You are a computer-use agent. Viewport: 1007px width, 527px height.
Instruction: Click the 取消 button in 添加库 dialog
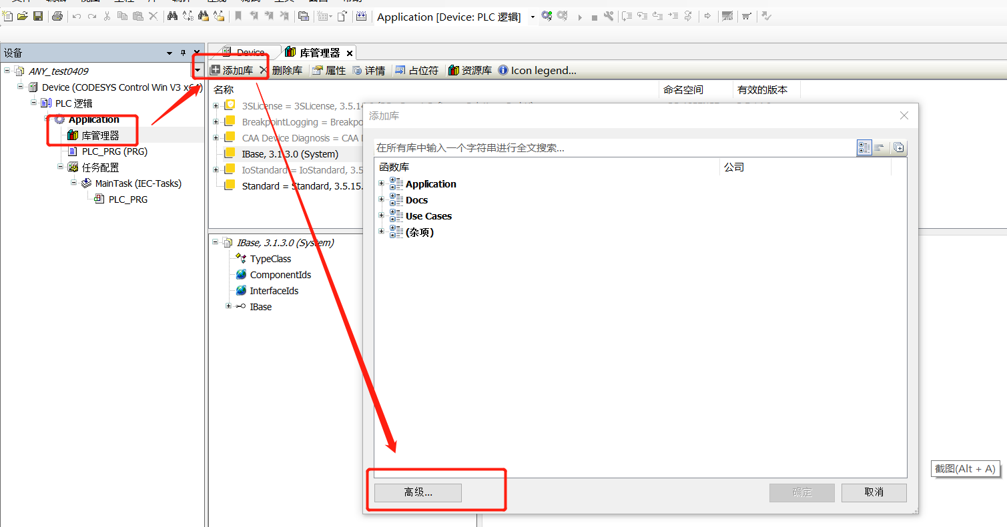click(873, 492)
